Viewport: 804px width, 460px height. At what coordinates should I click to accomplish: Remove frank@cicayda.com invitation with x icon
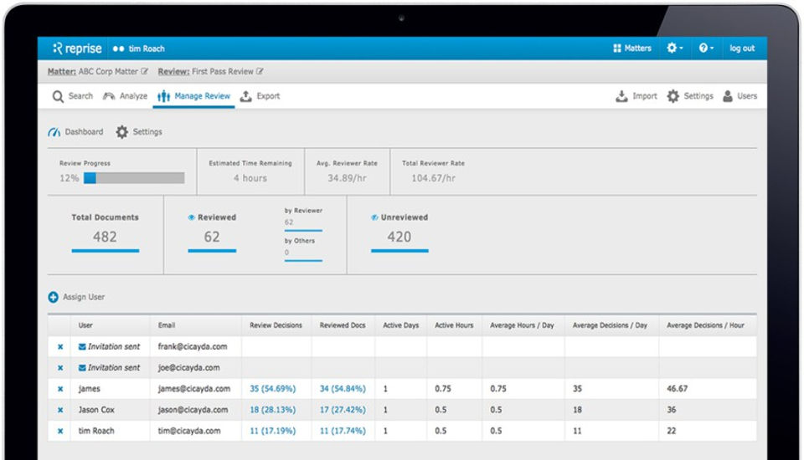click(60, 346)
